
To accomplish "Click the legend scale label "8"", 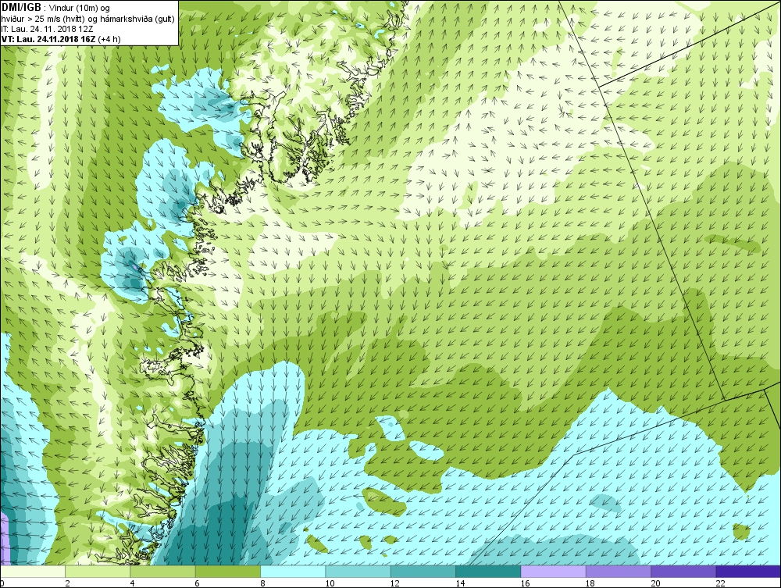I will pyautogui.click(x=262, y=583).
